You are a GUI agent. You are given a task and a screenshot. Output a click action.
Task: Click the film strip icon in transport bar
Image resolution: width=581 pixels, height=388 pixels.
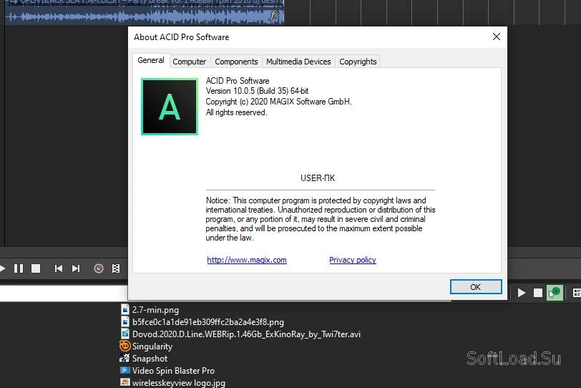[x=116, y=268]
